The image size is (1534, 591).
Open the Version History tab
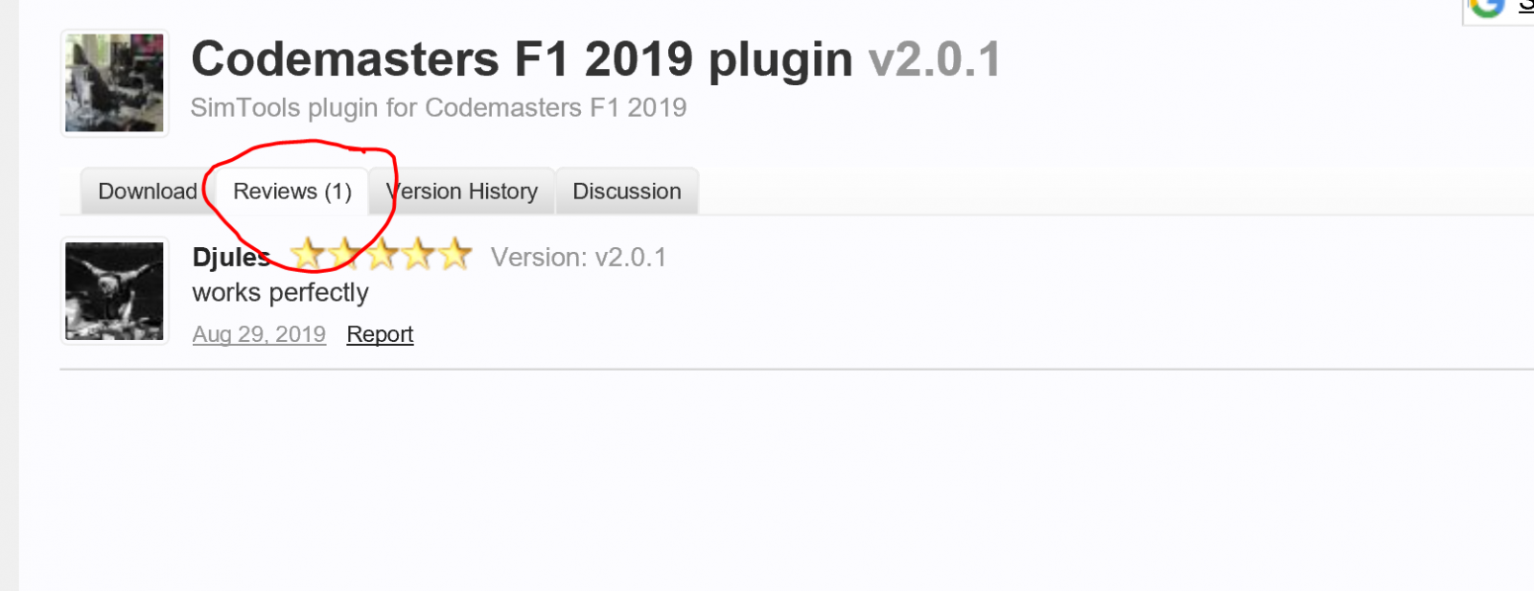click(462, 192)
